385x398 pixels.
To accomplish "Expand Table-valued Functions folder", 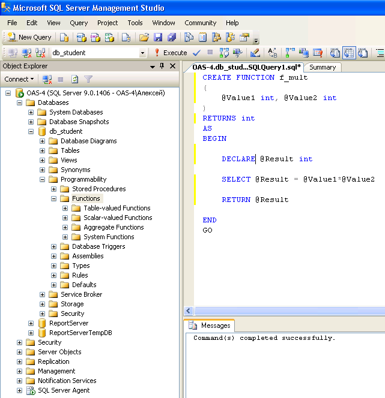I will click(65, 209).
